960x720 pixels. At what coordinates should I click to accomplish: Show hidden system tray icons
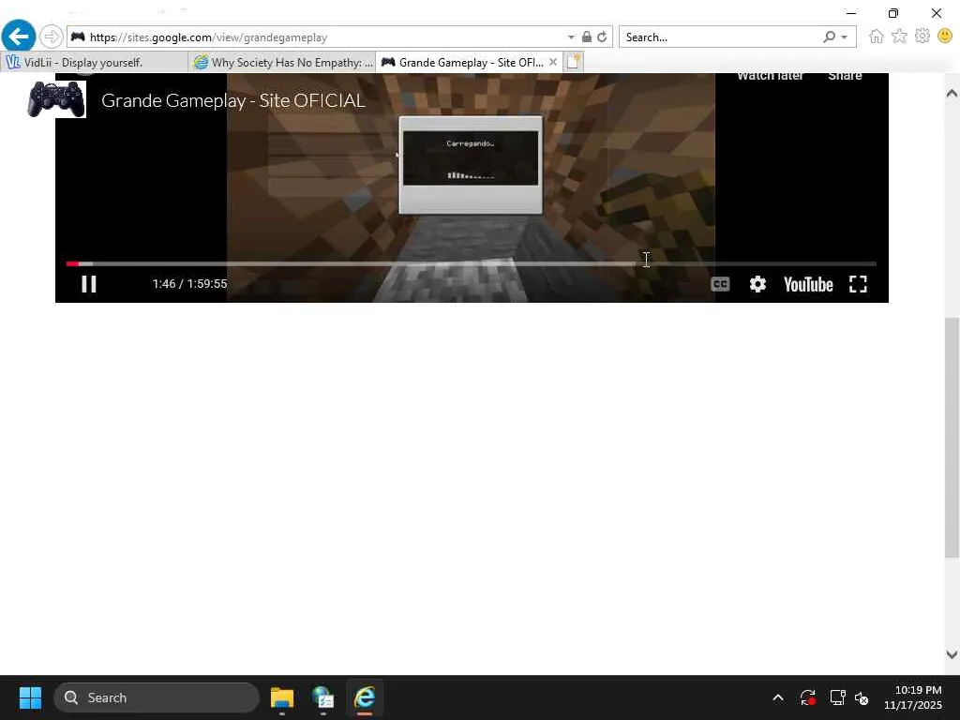778,697
